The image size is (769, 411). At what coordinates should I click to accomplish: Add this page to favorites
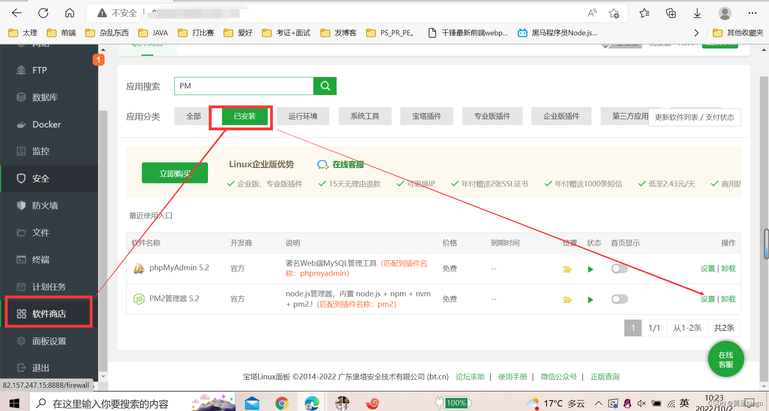614,13
